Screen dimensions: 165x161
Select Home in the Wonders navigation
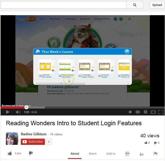43,19
